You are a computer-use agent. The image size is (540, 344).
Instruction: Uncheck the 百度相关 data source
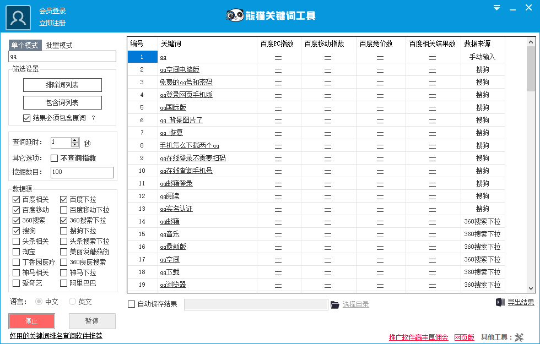tap(16, 199)
